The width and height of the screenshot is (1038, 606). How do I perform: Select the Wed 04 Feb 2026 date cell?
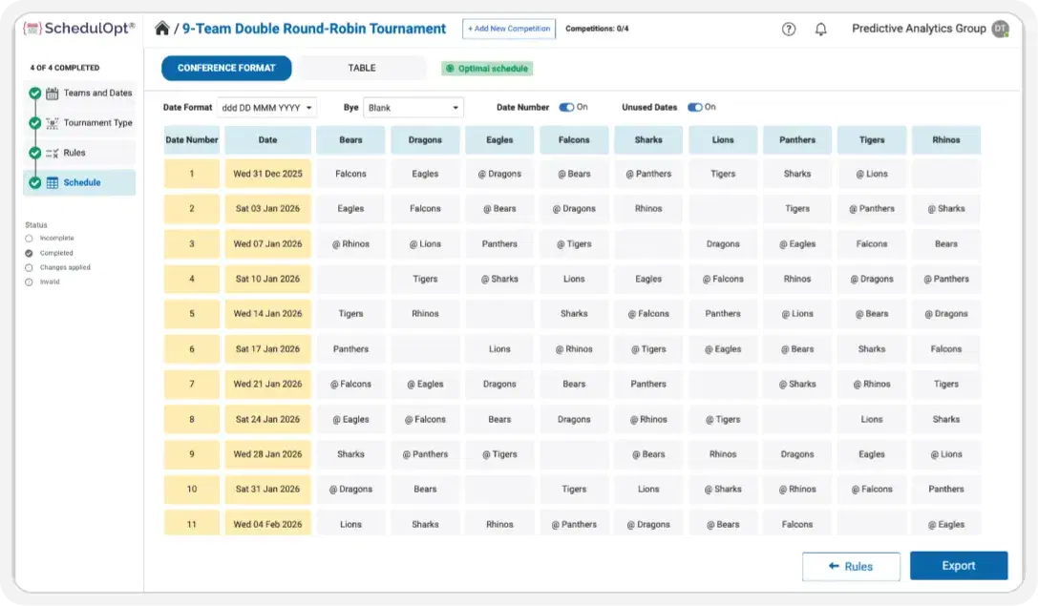(x=267, y=524)
